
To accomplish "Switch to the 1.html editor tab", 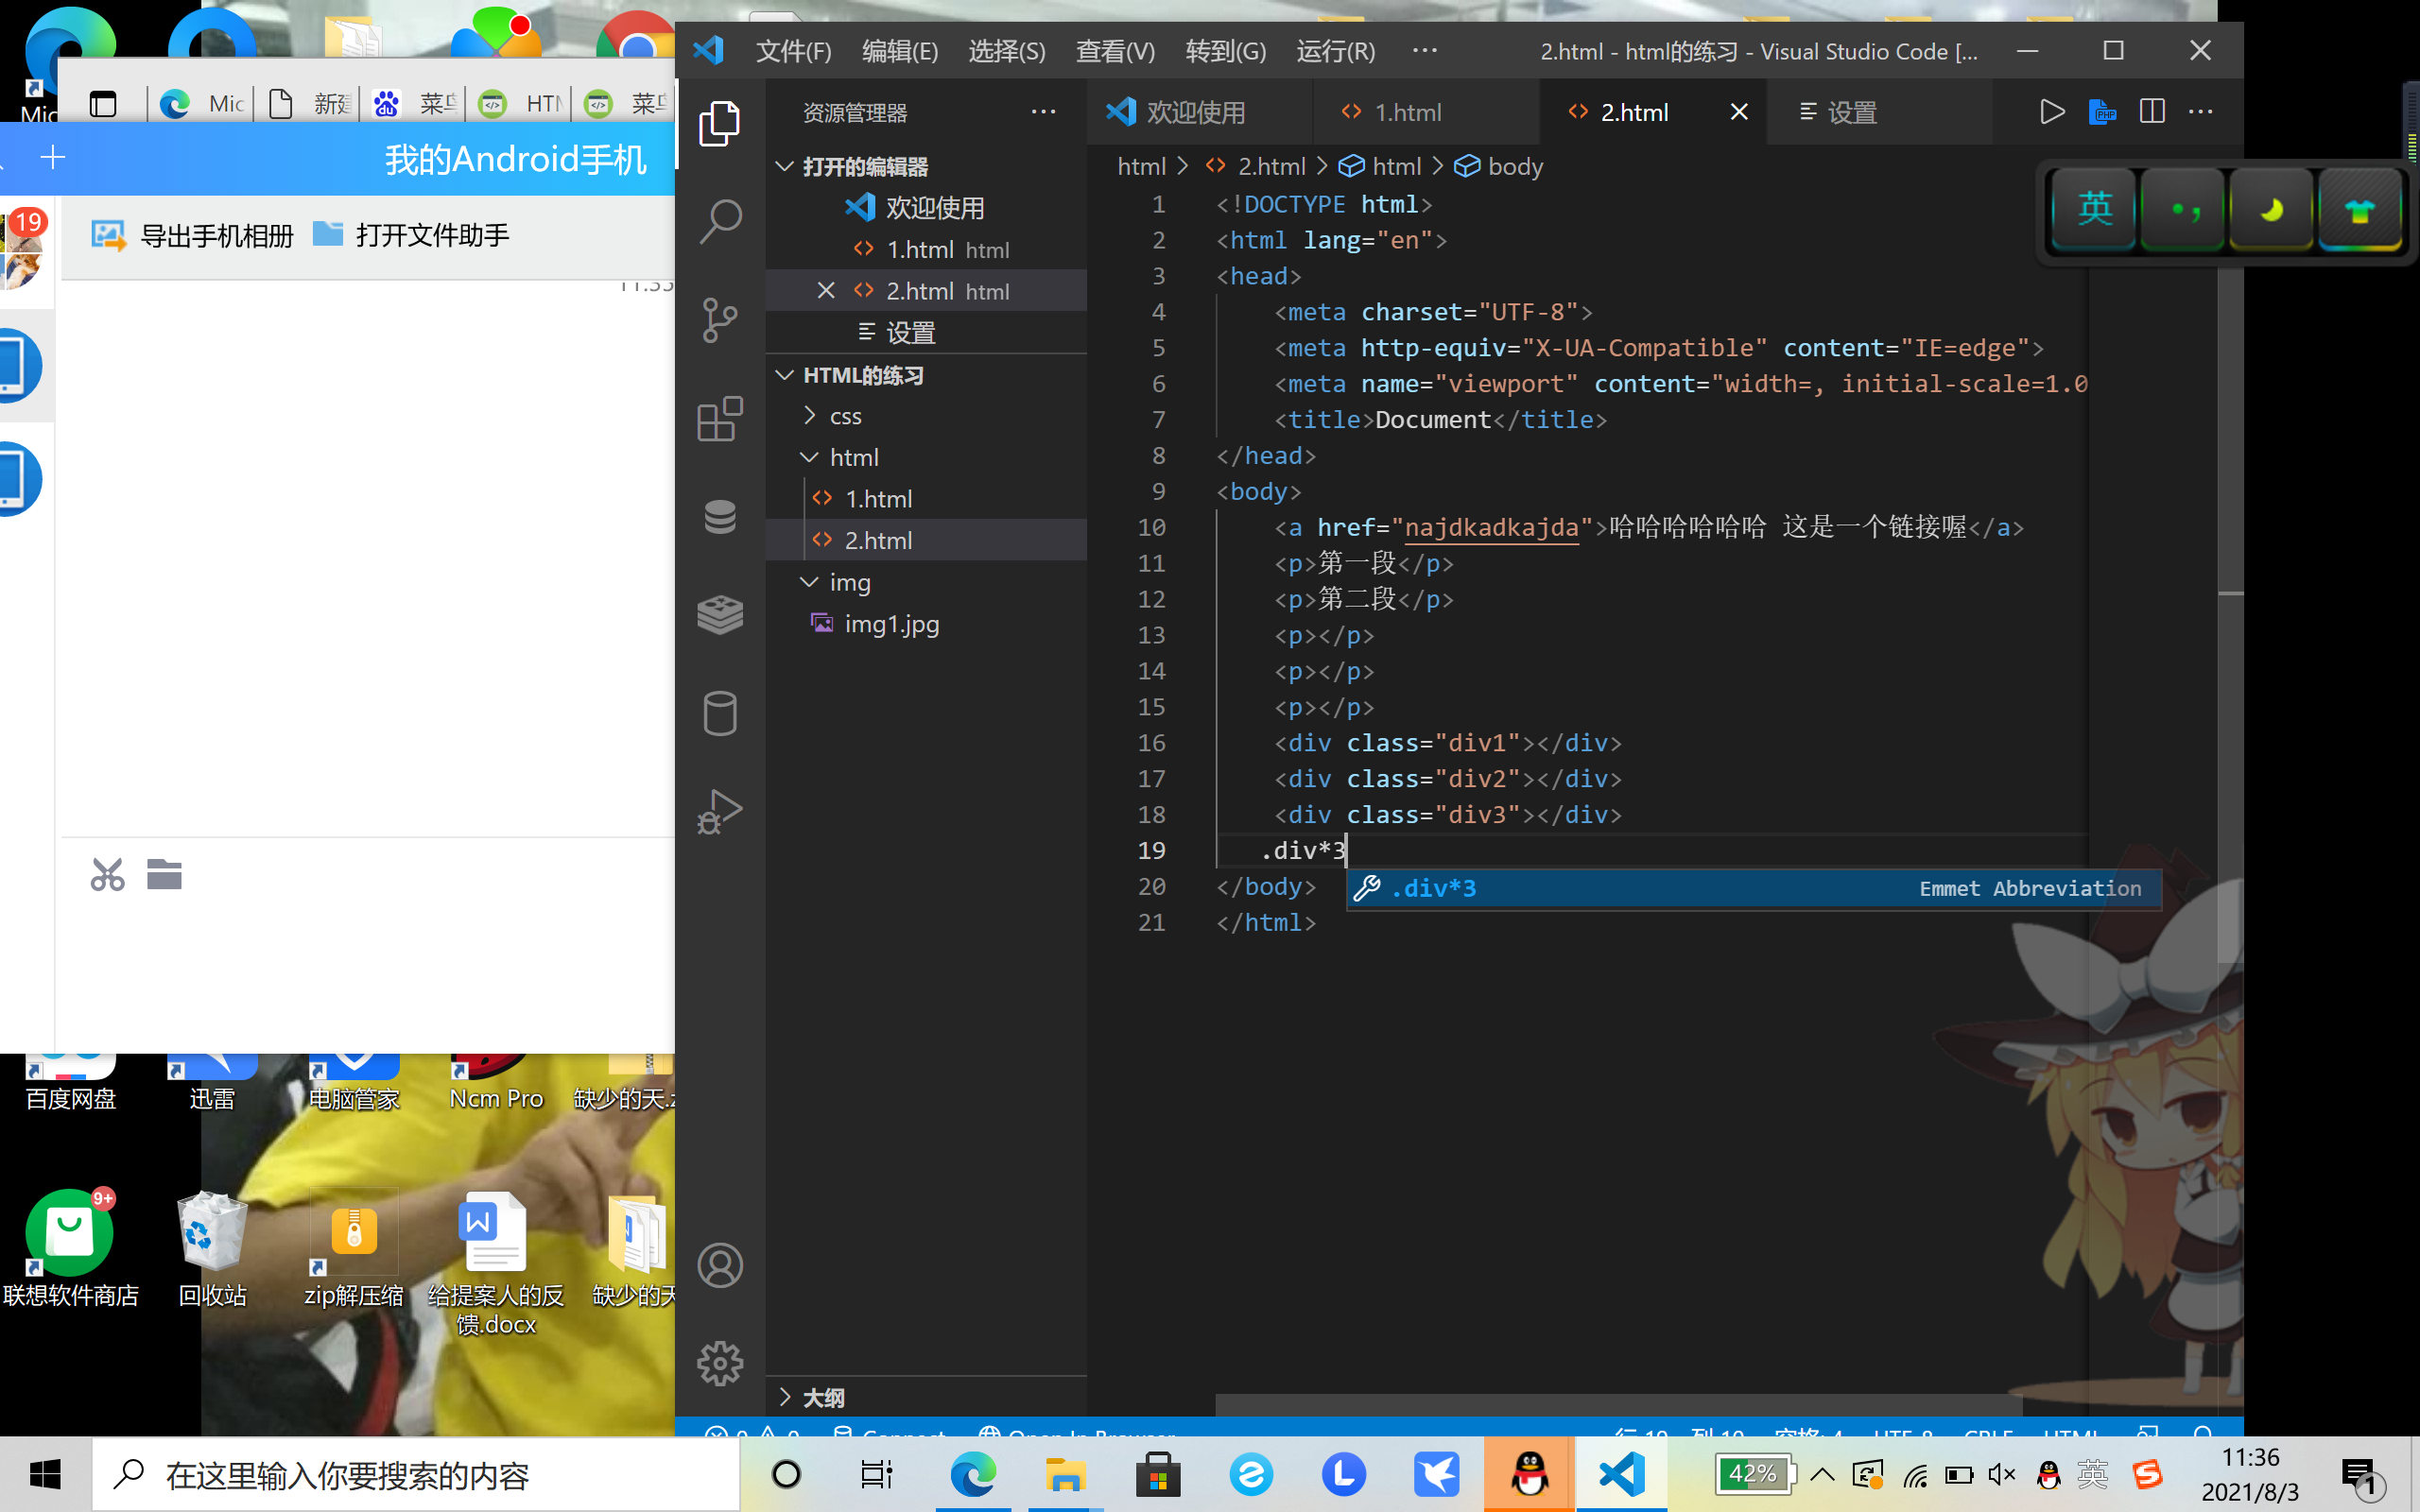I will pyautogui.click(x=1425, y=112).
